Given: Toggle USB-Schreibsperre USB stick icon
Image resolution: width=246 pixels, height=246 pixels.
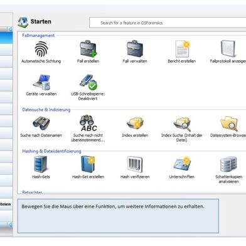Looking at the screenshot, I should coord(88,82).
